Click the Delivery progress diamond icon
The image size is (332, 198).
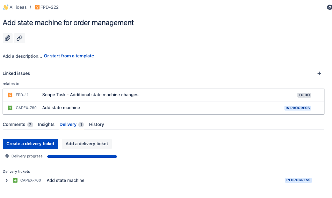(7, 156)
